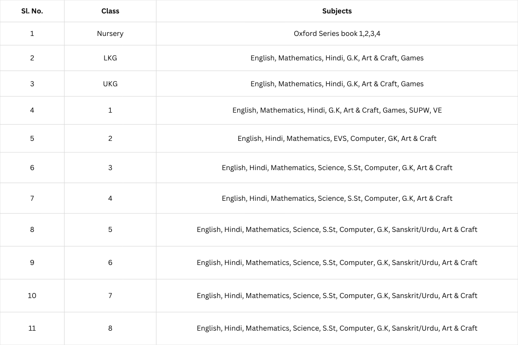Click the 'Class' column header

point(110,11)
